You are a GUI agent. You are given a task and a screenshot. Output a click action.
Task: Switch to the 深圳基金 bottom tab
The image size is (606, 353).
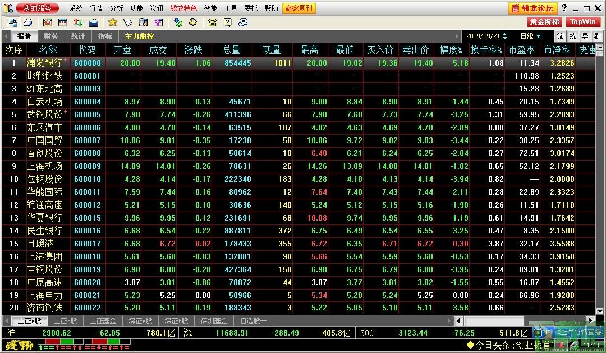pos(214,321)
